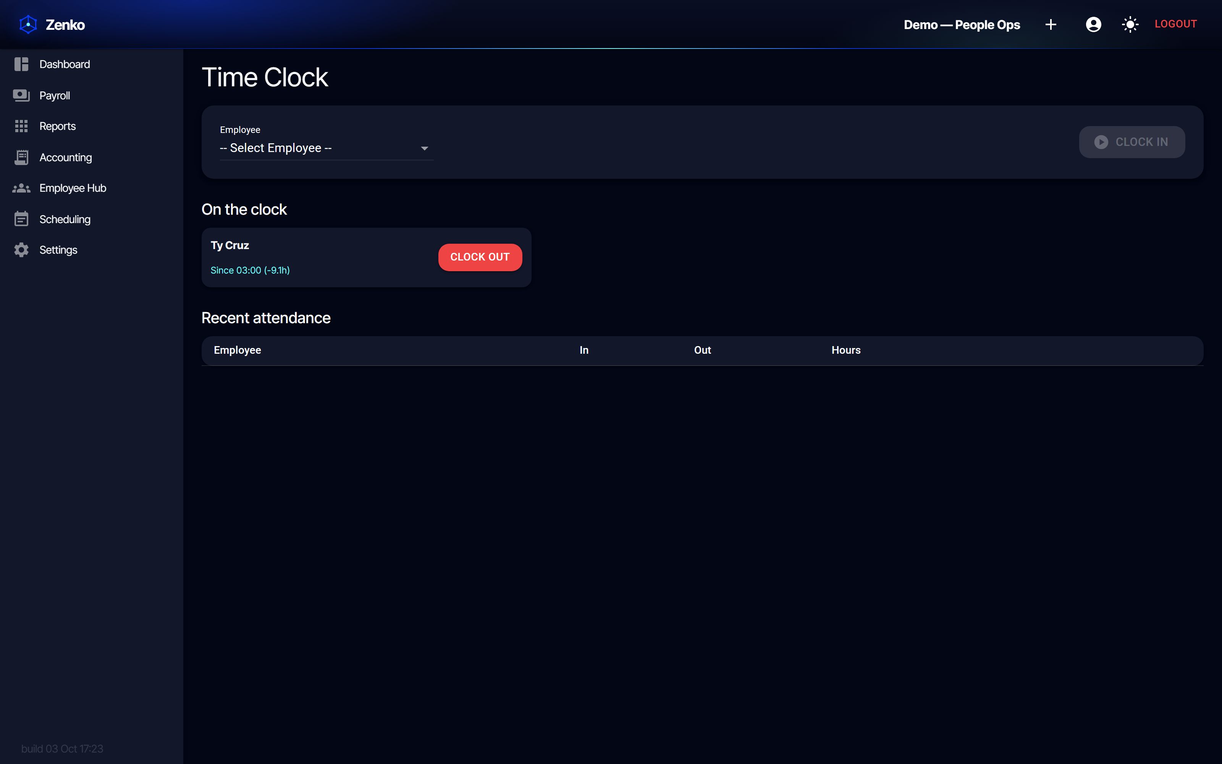Click the Hours column header

pos(846,350)
